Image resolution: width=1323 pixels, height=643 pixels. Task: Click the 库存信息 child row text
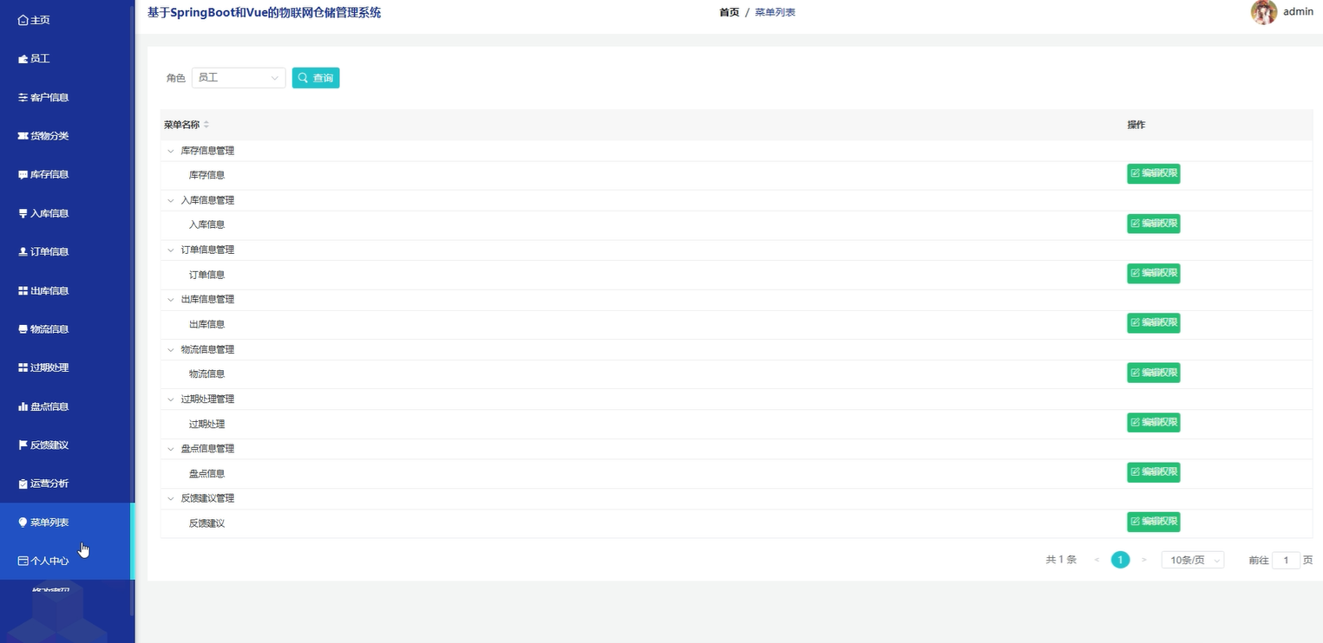pos(206,175)
